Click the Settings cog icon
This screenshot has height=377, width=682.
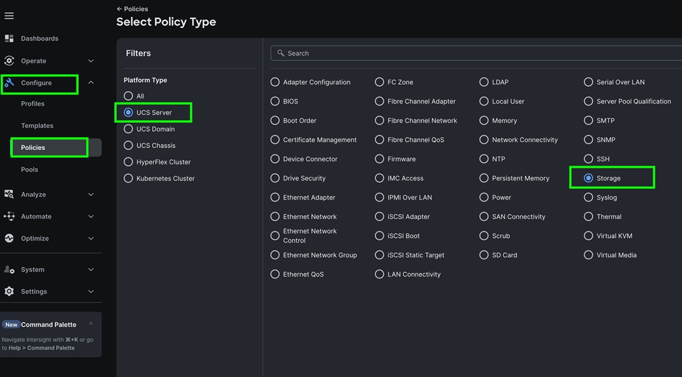9,292
